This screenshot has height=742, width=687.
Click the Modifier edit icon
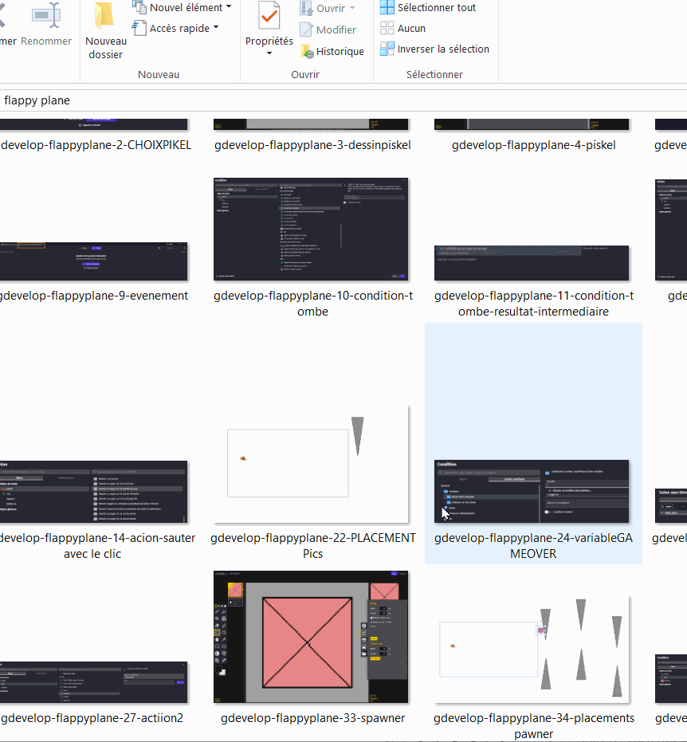[x=306, y=29]
